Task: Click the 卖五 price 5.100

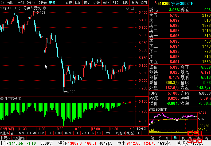Action: click(175, 15)
